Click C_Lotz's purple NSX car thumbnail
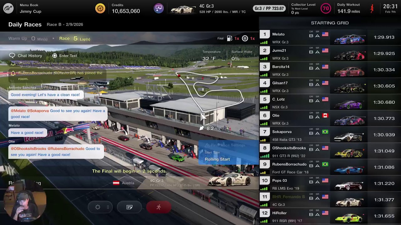 coord(350,104)
